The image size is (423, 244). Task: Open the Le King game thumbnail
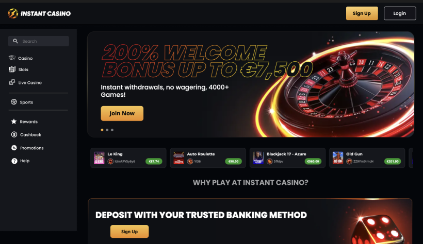(x=99, y=158)
